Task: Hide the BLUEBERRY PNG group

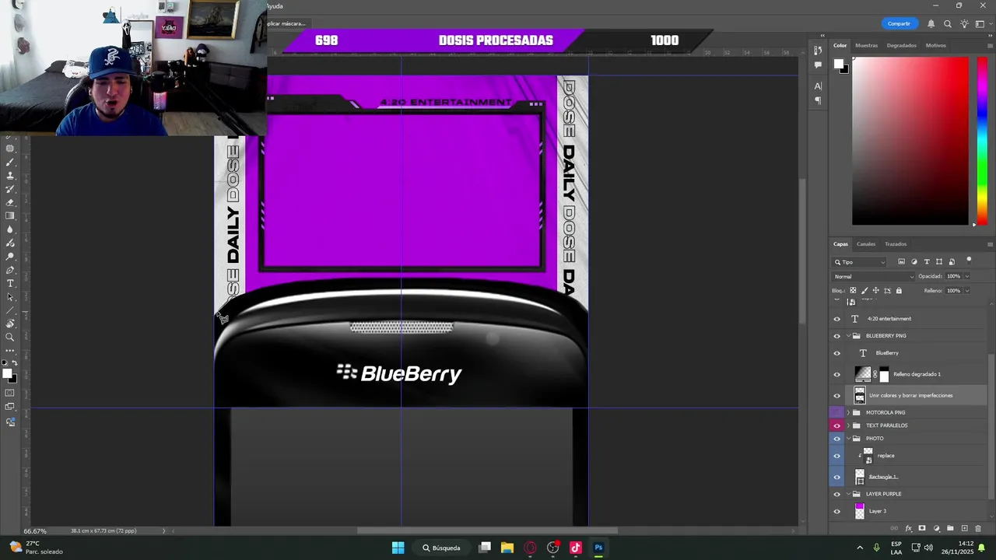Action: [837, 336]
